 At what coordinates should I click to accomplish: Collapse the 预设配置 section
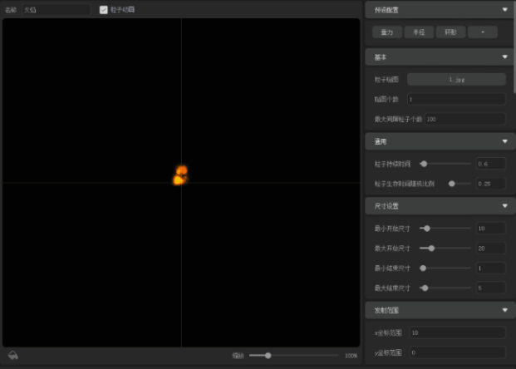504,10
